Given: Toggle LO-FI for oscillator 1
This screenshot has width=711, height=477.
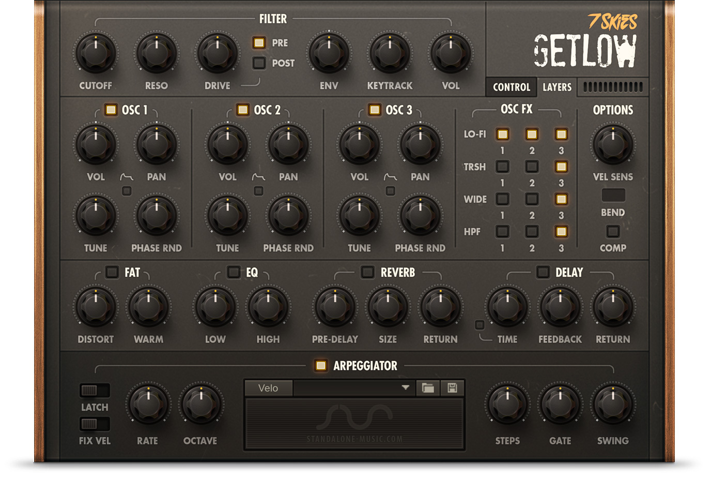Looking at the screenshot, I should [502, 135].
